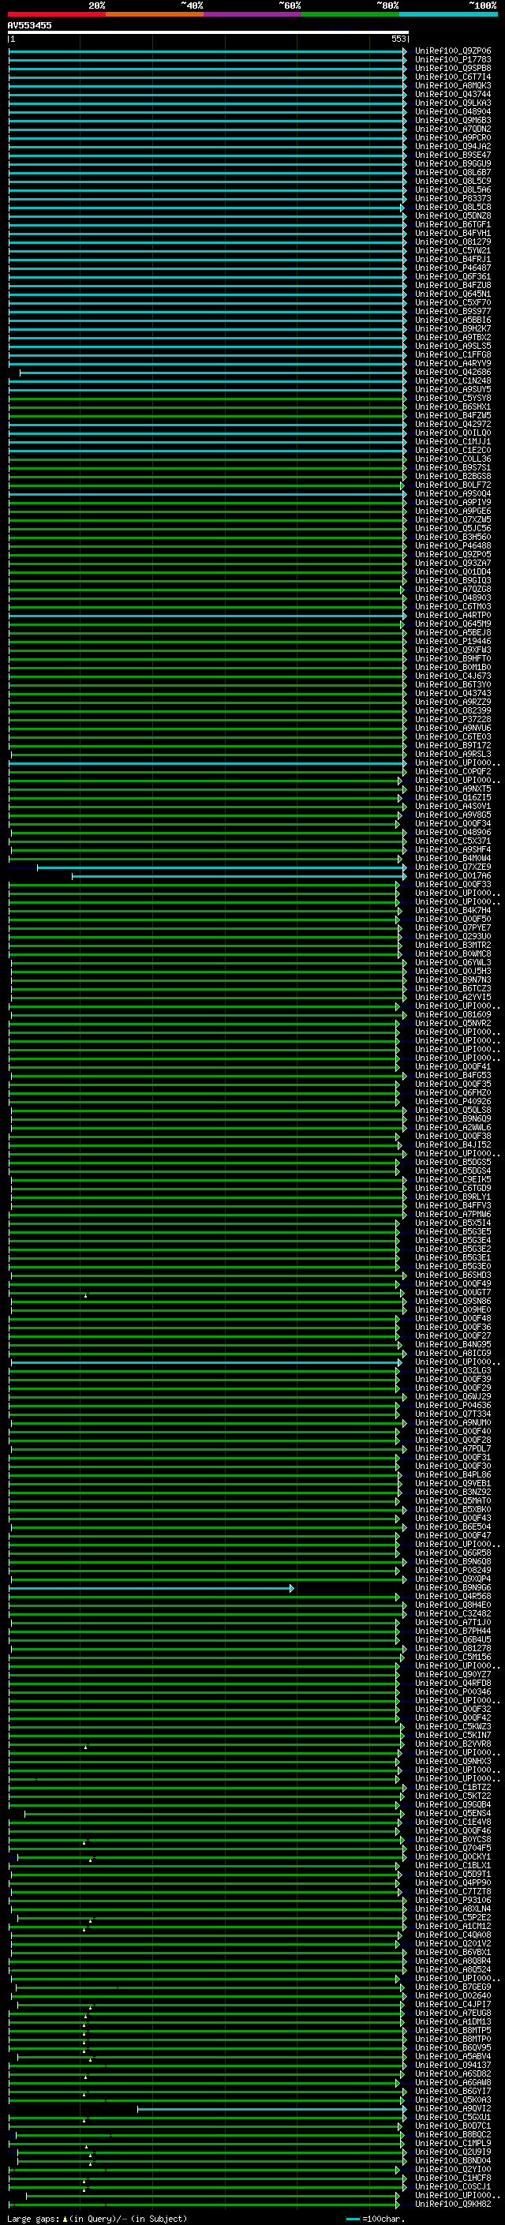Select the UniRef100_Q6YWL3 label
This screenshot has width=505, height=2225.
pyautogui.click(x=453, y=962)
